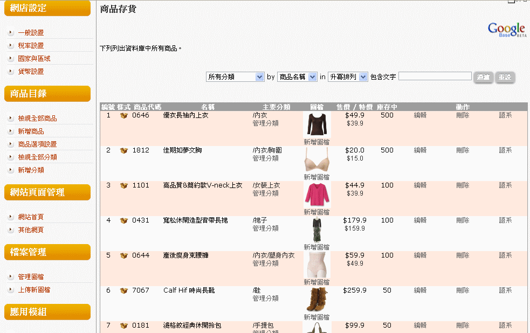Open the pink cardigan product thumbnail

tap(316, 194)
